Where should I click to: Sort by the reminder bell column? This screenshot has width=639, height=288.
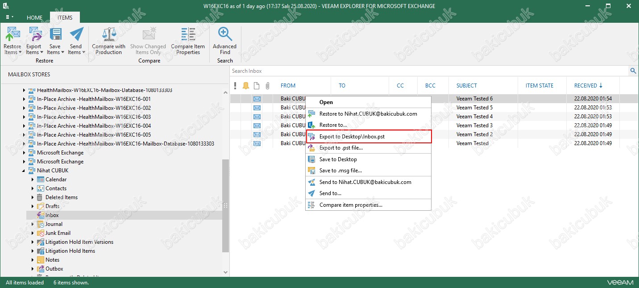[246, 86]
